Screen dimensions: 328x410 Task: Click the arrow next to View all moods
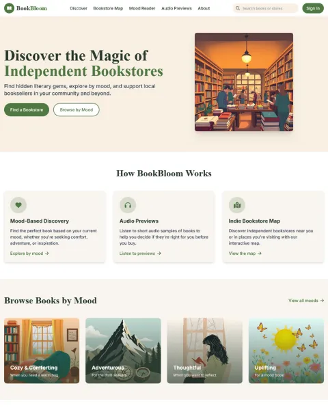click(322, 301)
